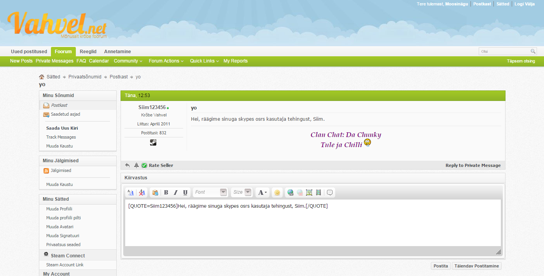544x276 pixels.
Task: Open the Size dropdown
Action: click(241, 192)
